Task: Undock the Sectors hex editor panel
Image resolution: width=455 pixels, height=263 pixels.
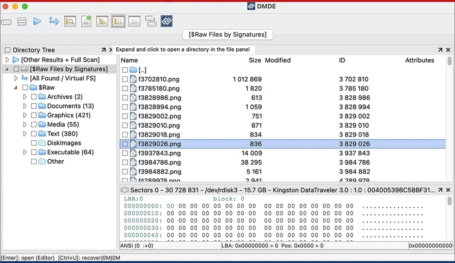Action: click(440, 190)
